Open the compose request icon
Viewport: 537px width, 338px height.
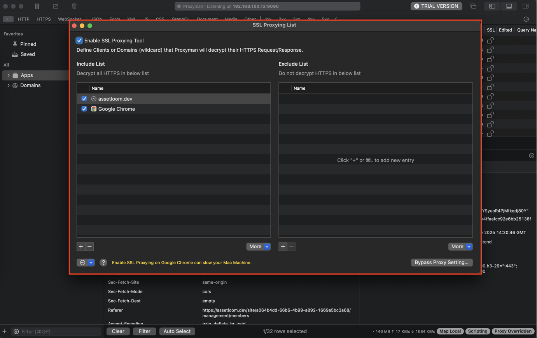point(56,6)
